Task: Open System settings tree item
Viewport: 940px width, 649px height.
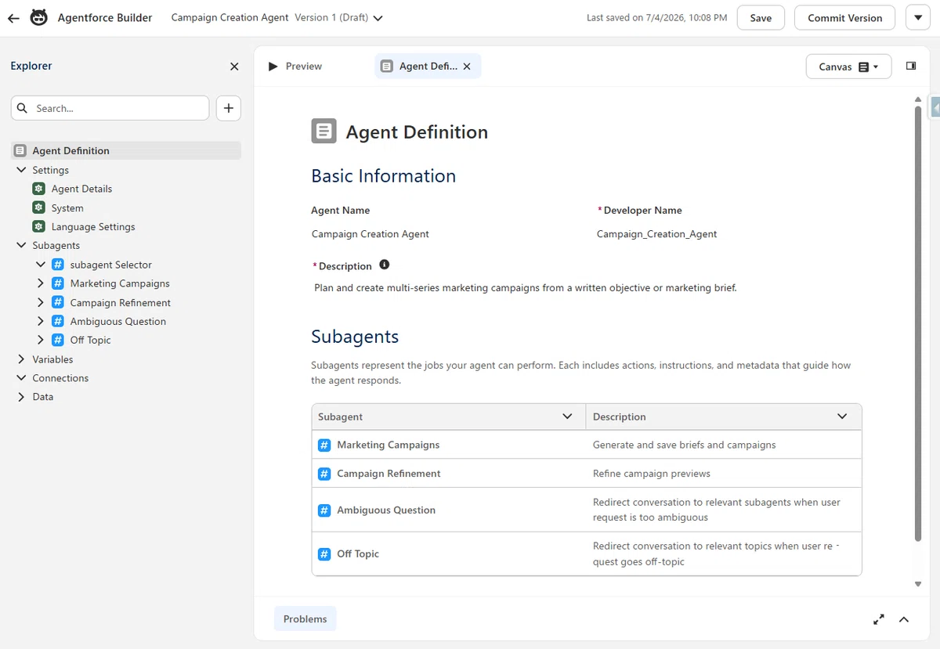Action: click(x=67, y=208)
